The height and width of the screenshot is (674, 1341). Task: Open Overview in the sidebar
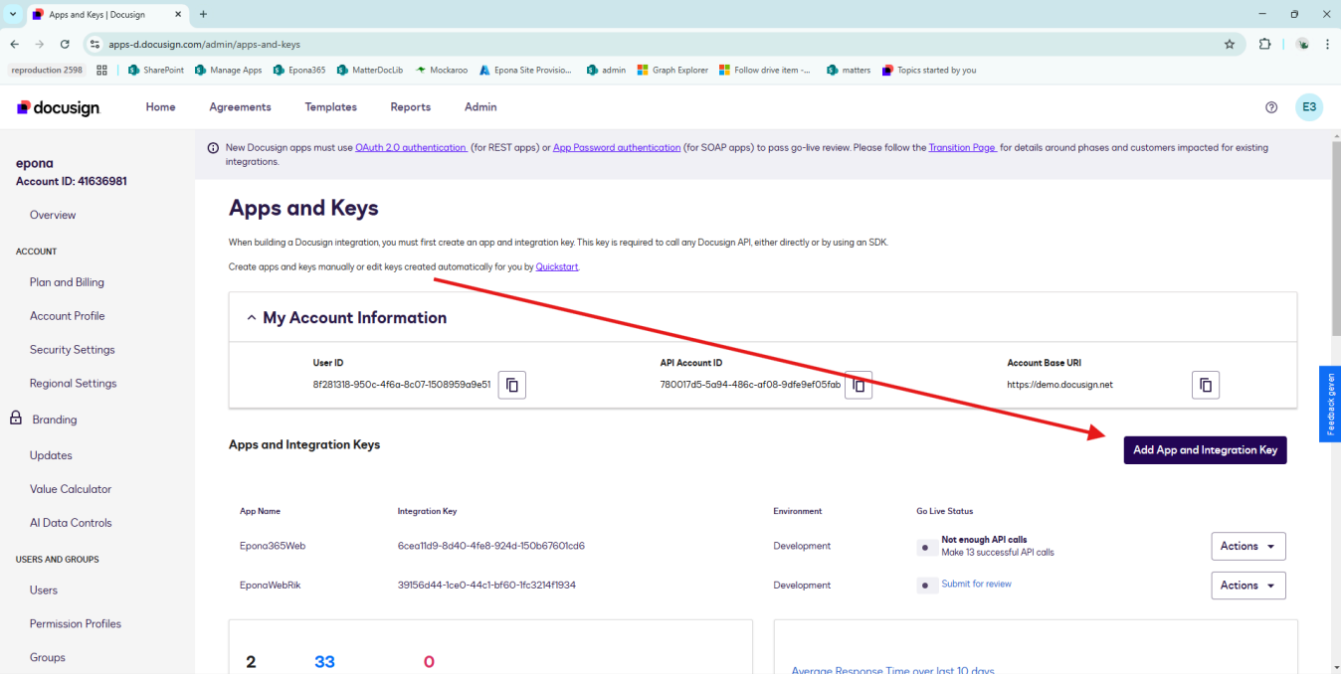[53, 215]
